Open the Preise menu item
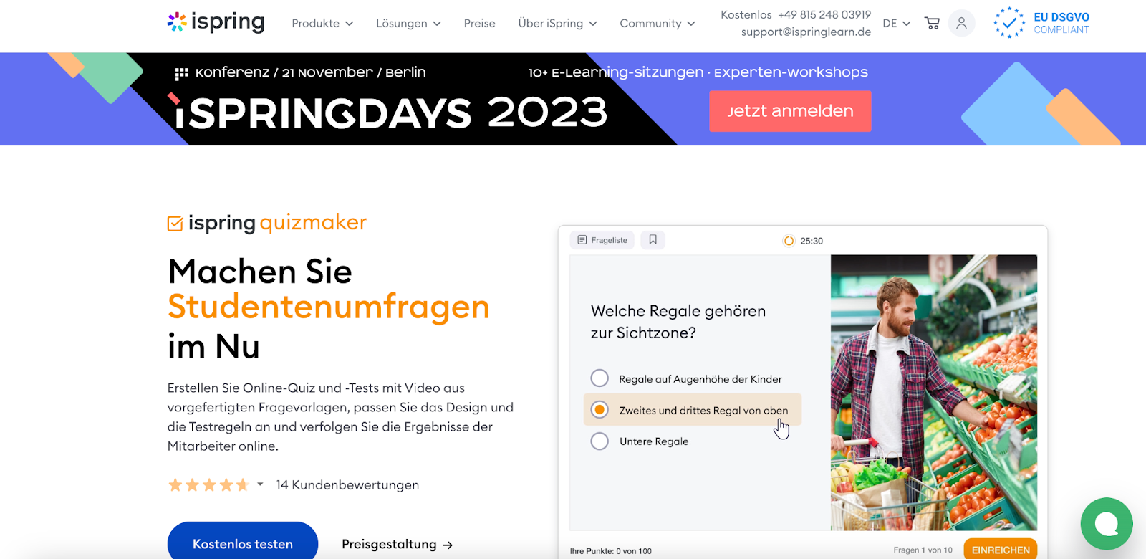The image size is (1146, 559). pyautogui.click(x=479, y=23)
